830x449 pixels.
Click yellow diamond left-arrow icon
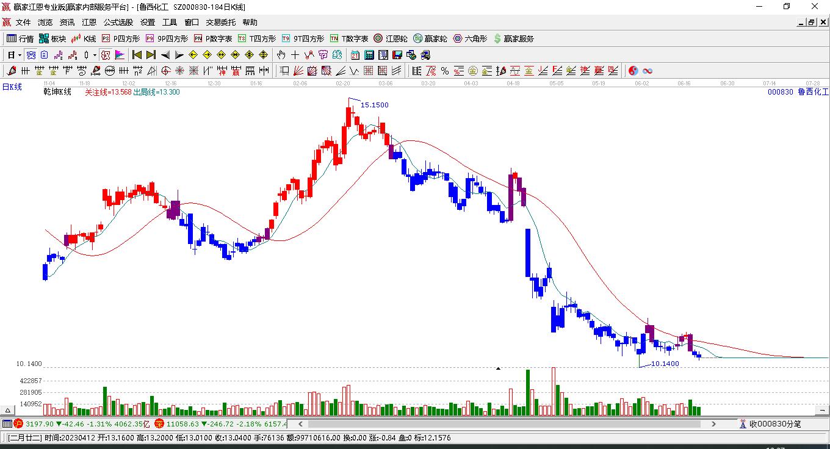click(193, 55)
